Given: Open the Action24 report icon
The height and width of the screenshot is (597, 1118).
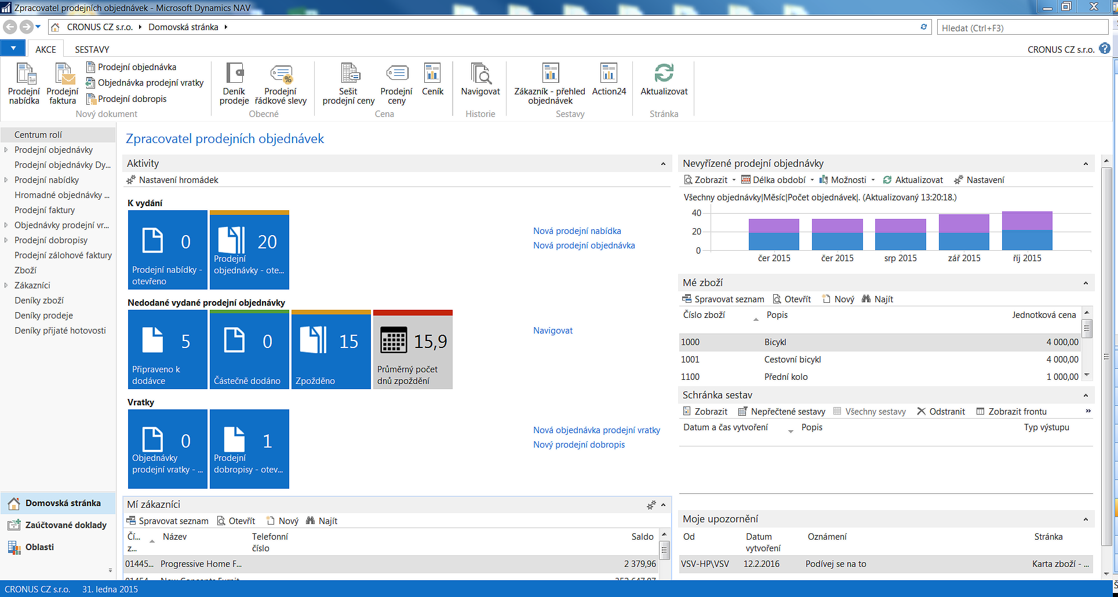Looking at the screenshot, I should point(609,84).
